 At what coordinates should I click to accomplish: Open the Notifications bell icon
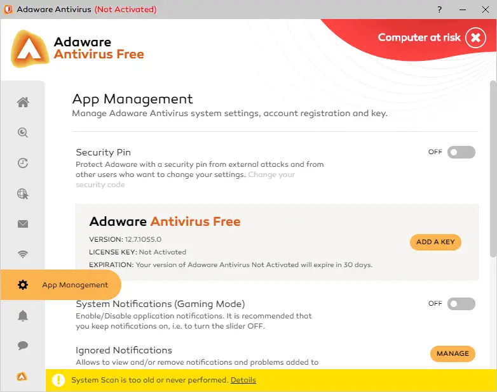point(23,315)
